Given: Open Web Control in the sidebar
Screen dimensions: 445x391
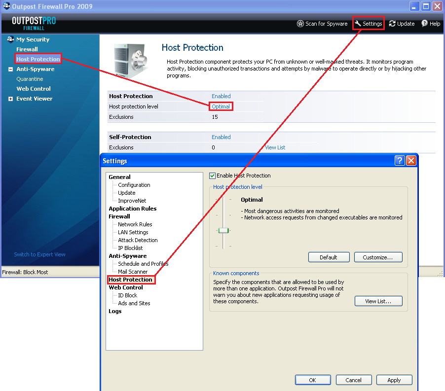Looking at the screenshot, I should point(34,89).
